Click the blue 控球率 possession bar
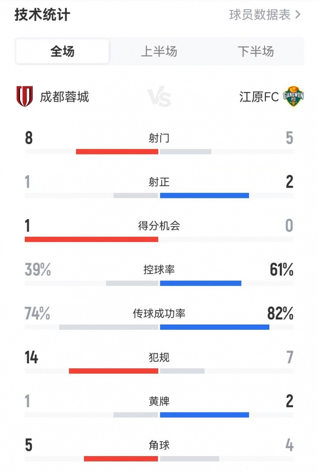318x472 pixels. [201, 283]
